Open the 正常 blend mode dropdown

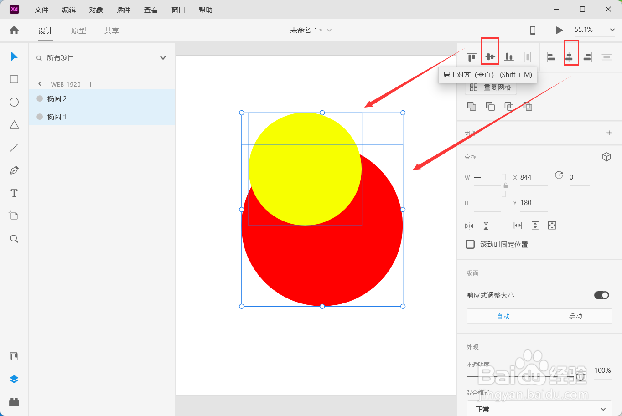539,409
